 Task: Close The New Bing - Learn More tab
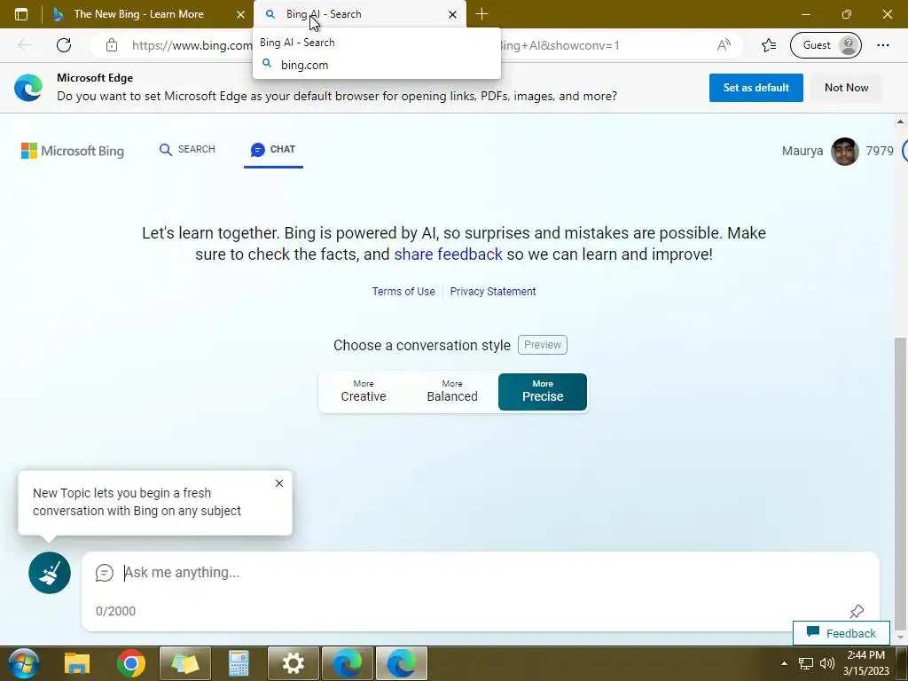point(241,14)
